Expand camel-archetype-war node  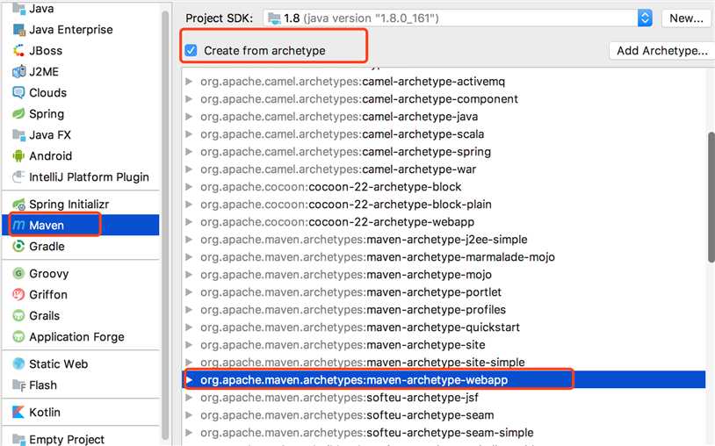click(189, 169)
